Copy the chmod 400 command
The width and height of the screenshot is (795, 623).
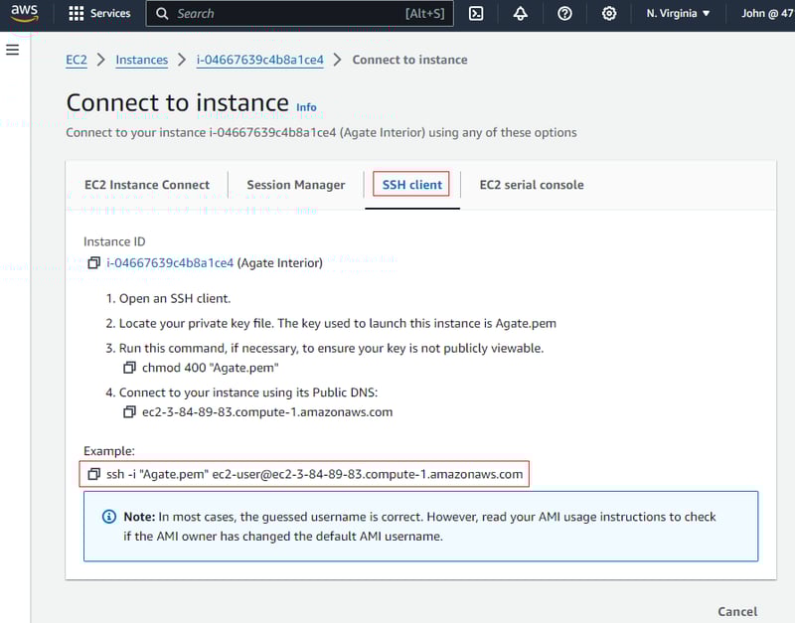(x=129, y=368)
